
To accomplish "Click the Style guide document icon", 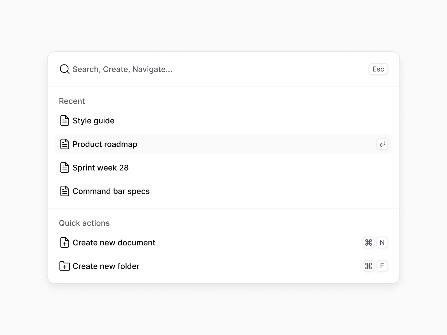I will point(65,121).
